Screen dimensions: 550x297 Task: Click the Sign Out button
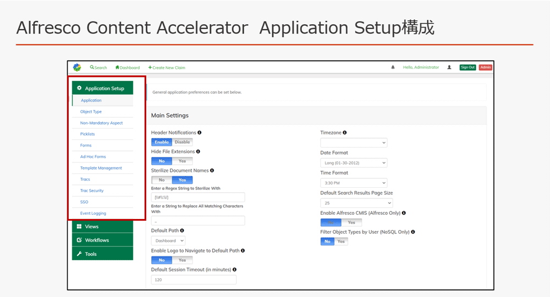tap(468, 67)
